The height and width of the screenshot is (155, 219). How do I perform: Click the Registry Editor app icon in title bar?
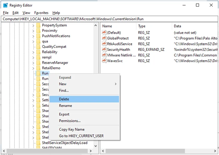(x=5, y=5)
